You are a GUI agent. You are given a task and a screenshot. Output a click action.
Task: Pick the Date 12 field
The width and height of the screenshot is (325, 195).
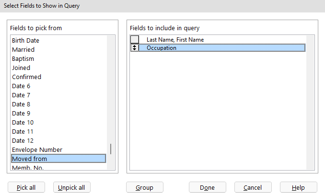[23, 141]
